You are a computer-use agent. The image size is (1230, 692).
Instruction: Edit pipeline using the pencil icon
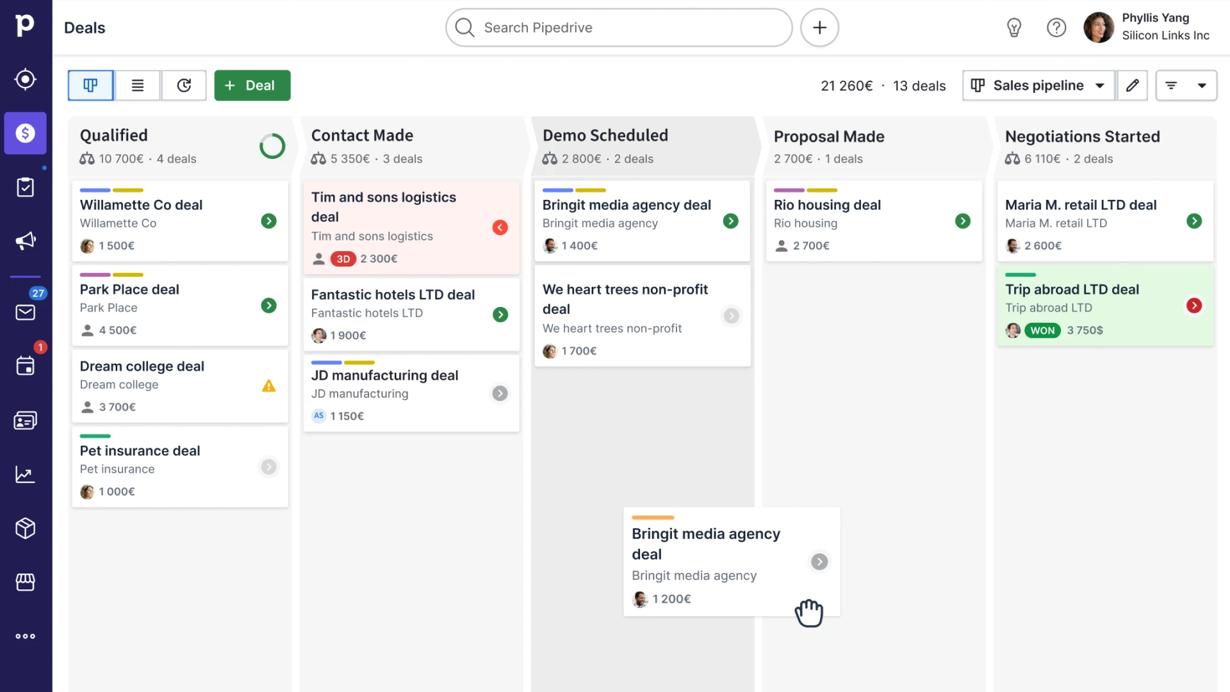point(1132,85)
